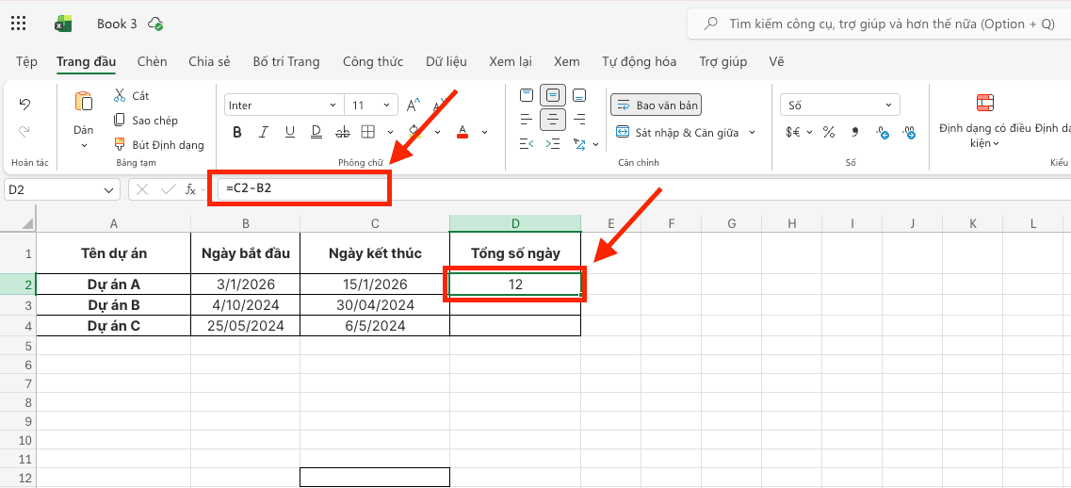Click the select-all corner triangle
The height and width of the screenshot is (488, 1071).
[x=27, y=223]
